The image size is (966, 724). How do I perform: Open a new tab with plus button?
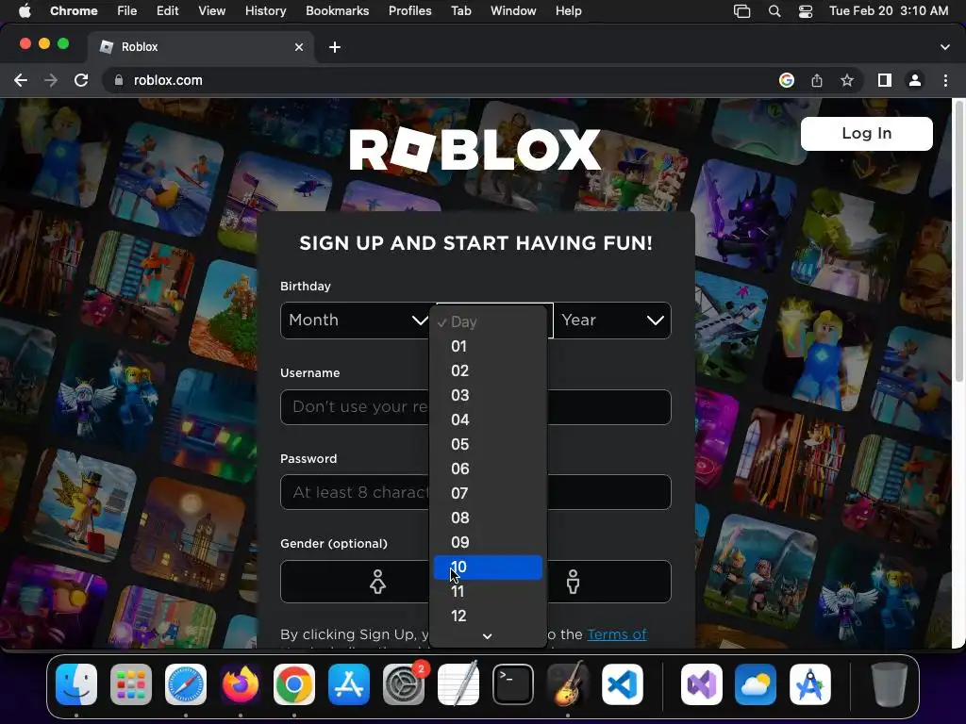coord(335,47)
